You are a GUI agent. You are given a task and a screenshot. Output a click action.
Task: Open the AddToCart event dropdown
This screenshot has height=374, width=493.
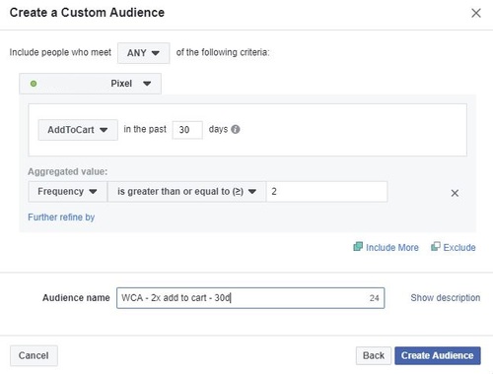[x=78, y=130]
